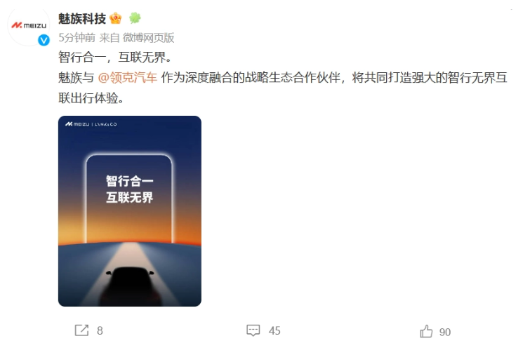
Task: Click the comment count 45
Action: tap(274, 330)
